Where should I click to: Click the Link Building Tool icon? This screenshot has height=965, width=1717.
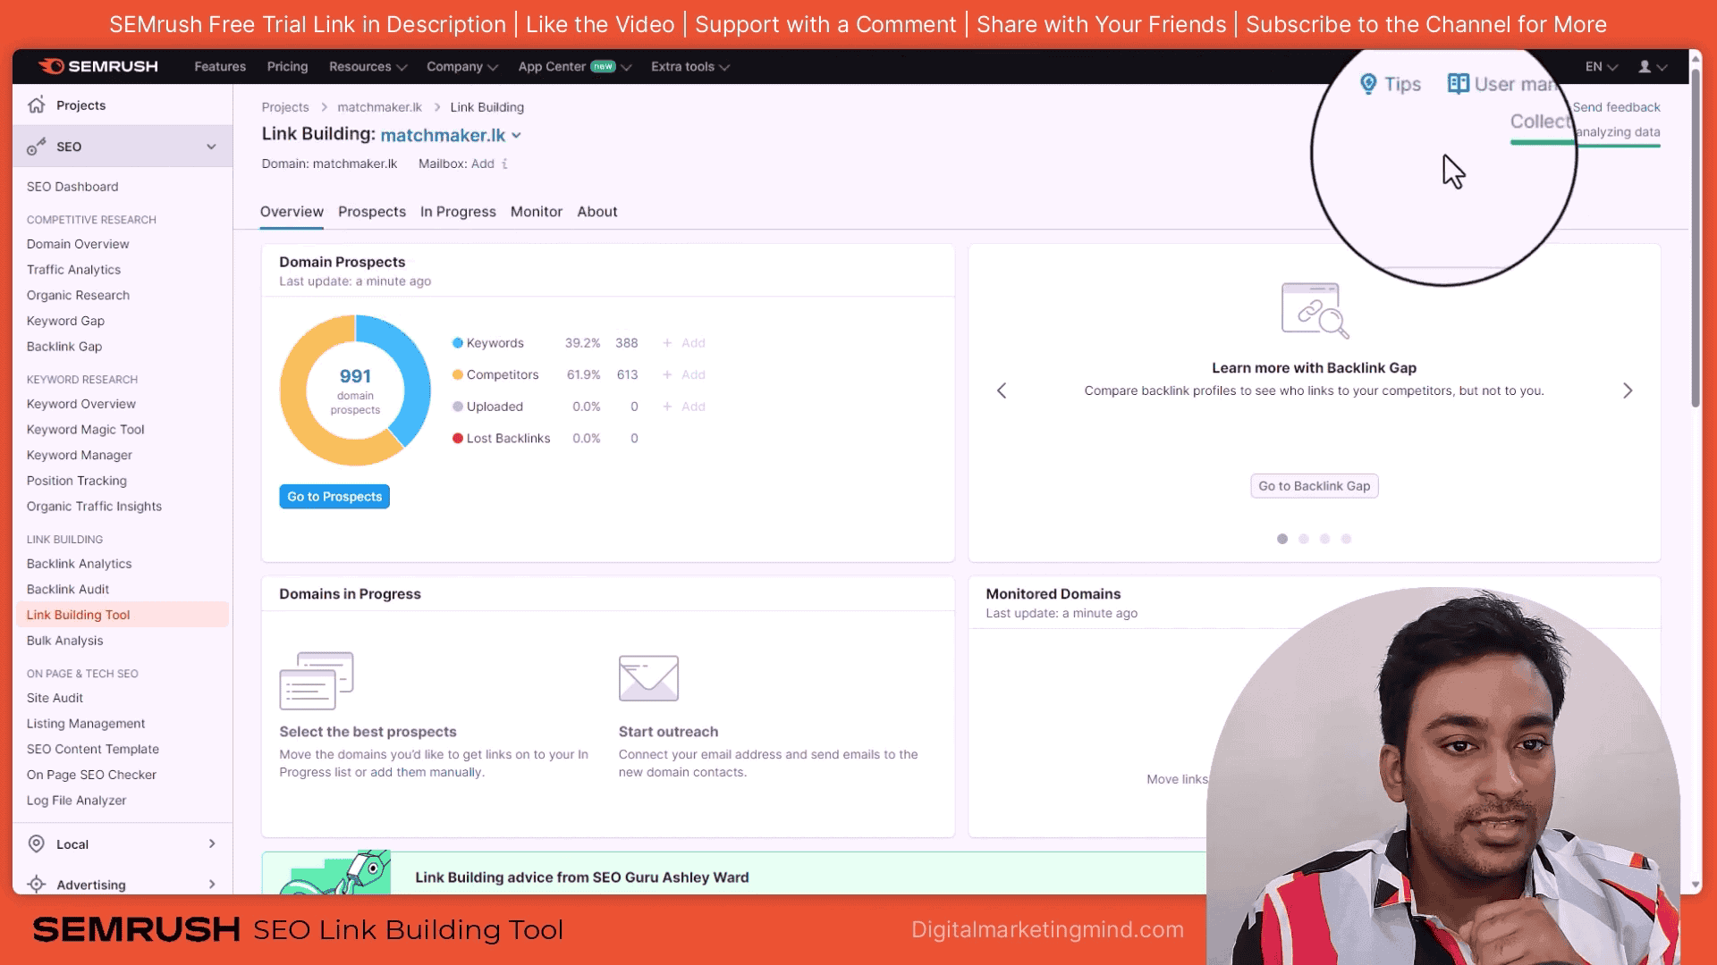point(79,615)
